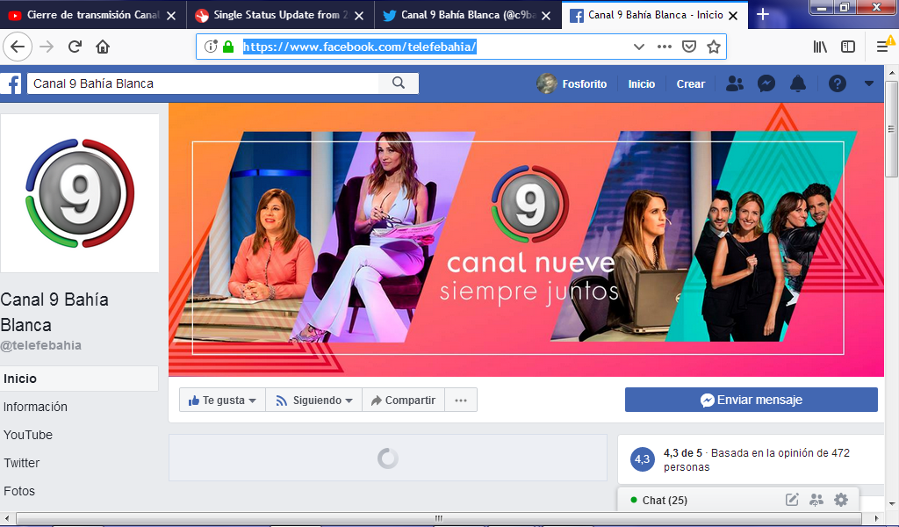
Task: Open Fotos in the page sidebar
Action: [x=19, y=491]
